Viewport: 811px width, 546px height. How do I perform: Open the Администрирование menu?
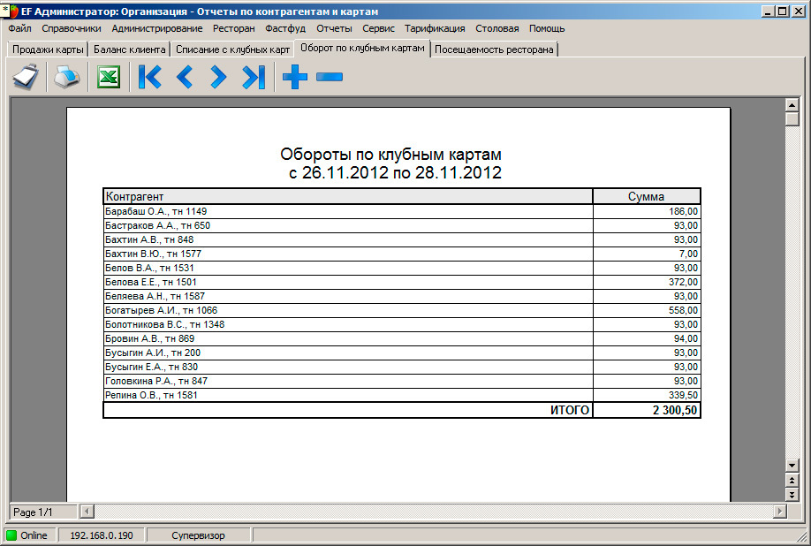click(x=157, y=28)
